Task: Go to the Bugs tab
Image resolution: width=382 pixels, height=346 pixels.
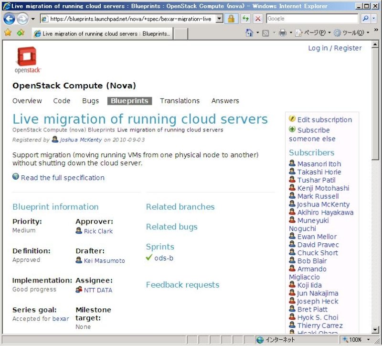Action: coord(90,101)
